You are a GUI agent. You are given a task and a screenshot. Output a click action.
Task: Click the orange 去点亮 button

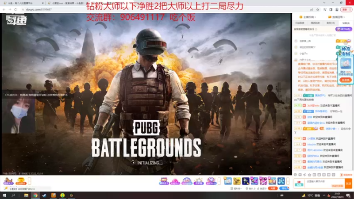coord(346,80)
